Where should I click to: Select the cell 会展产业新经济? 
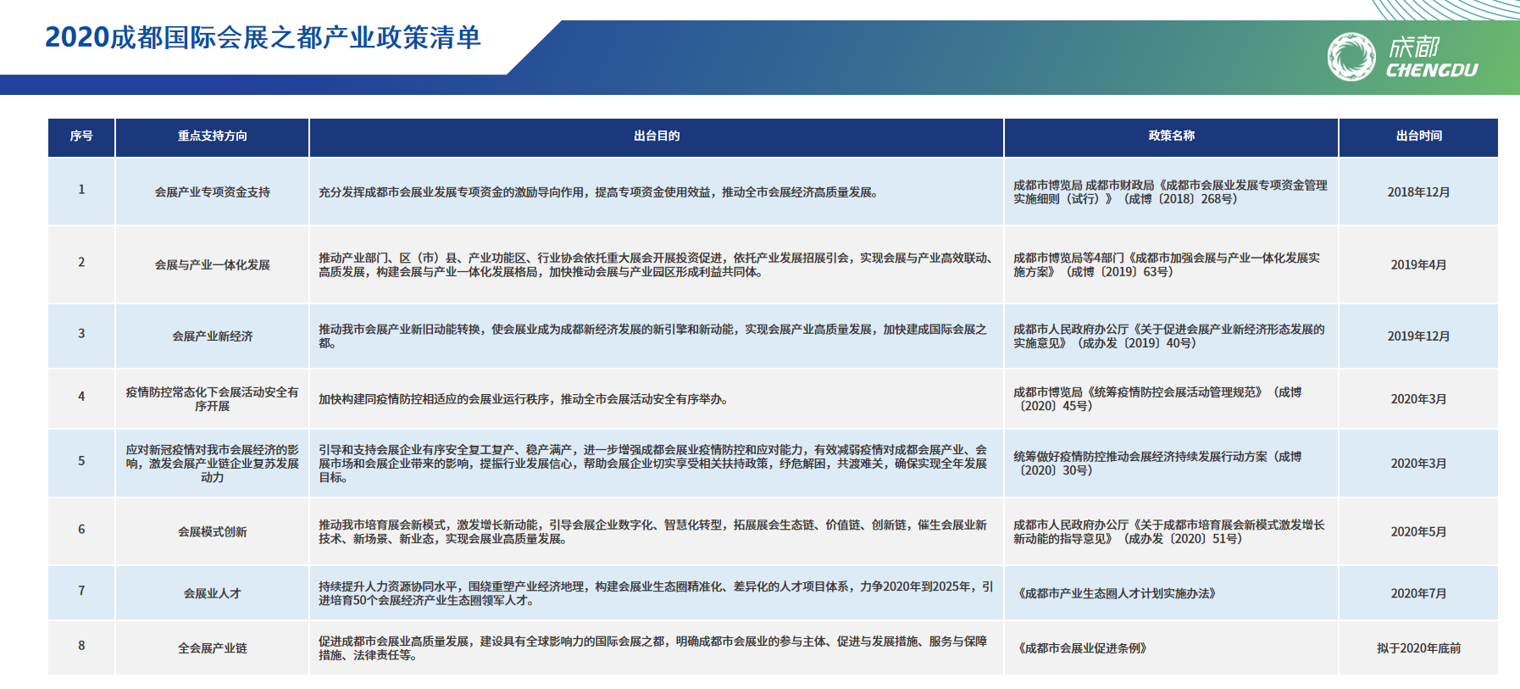213,336
